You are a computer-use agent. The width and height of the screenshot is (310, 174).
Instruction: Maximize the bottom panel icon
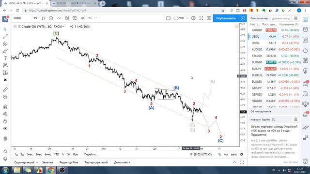[x=242, y=162]
